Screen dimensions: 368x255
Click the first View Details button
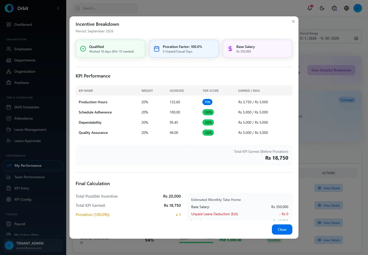click(x=329, y=188)
